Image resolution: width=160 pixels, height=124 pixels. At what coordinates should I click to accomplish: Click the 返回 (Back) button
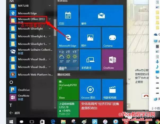[15, 113]
